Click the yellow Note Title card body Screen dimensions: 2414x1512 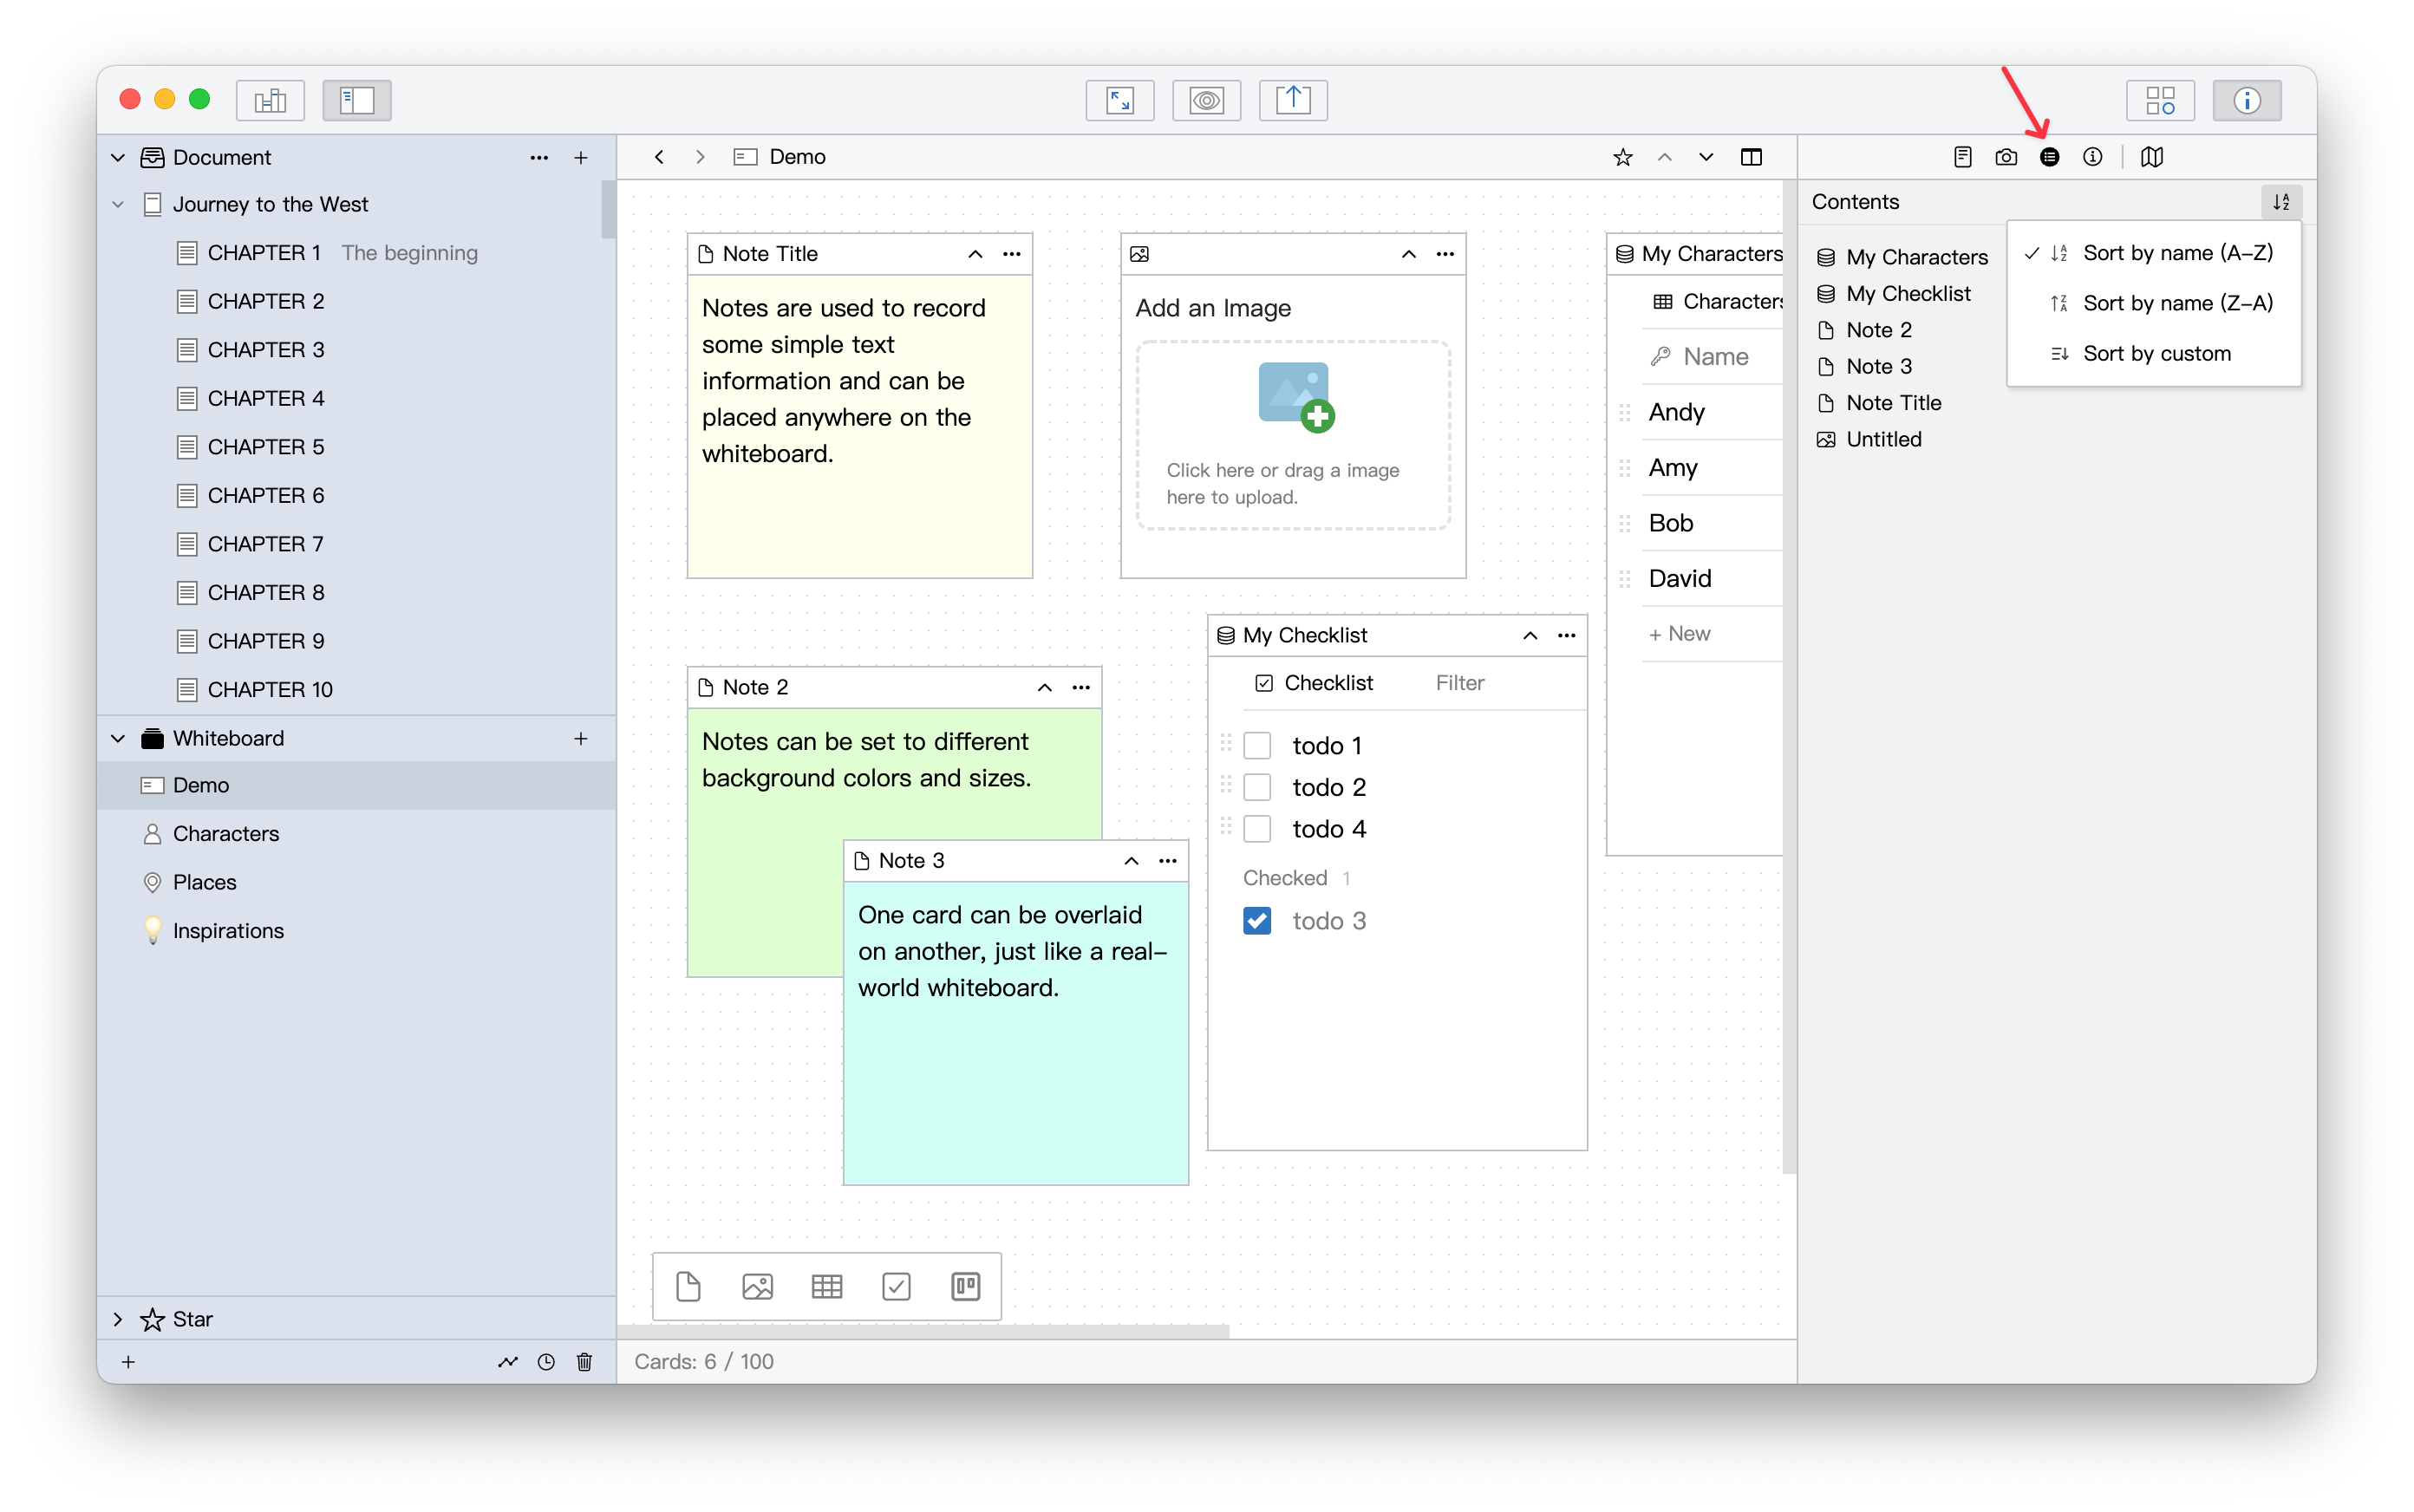click(x=860, y=426)
